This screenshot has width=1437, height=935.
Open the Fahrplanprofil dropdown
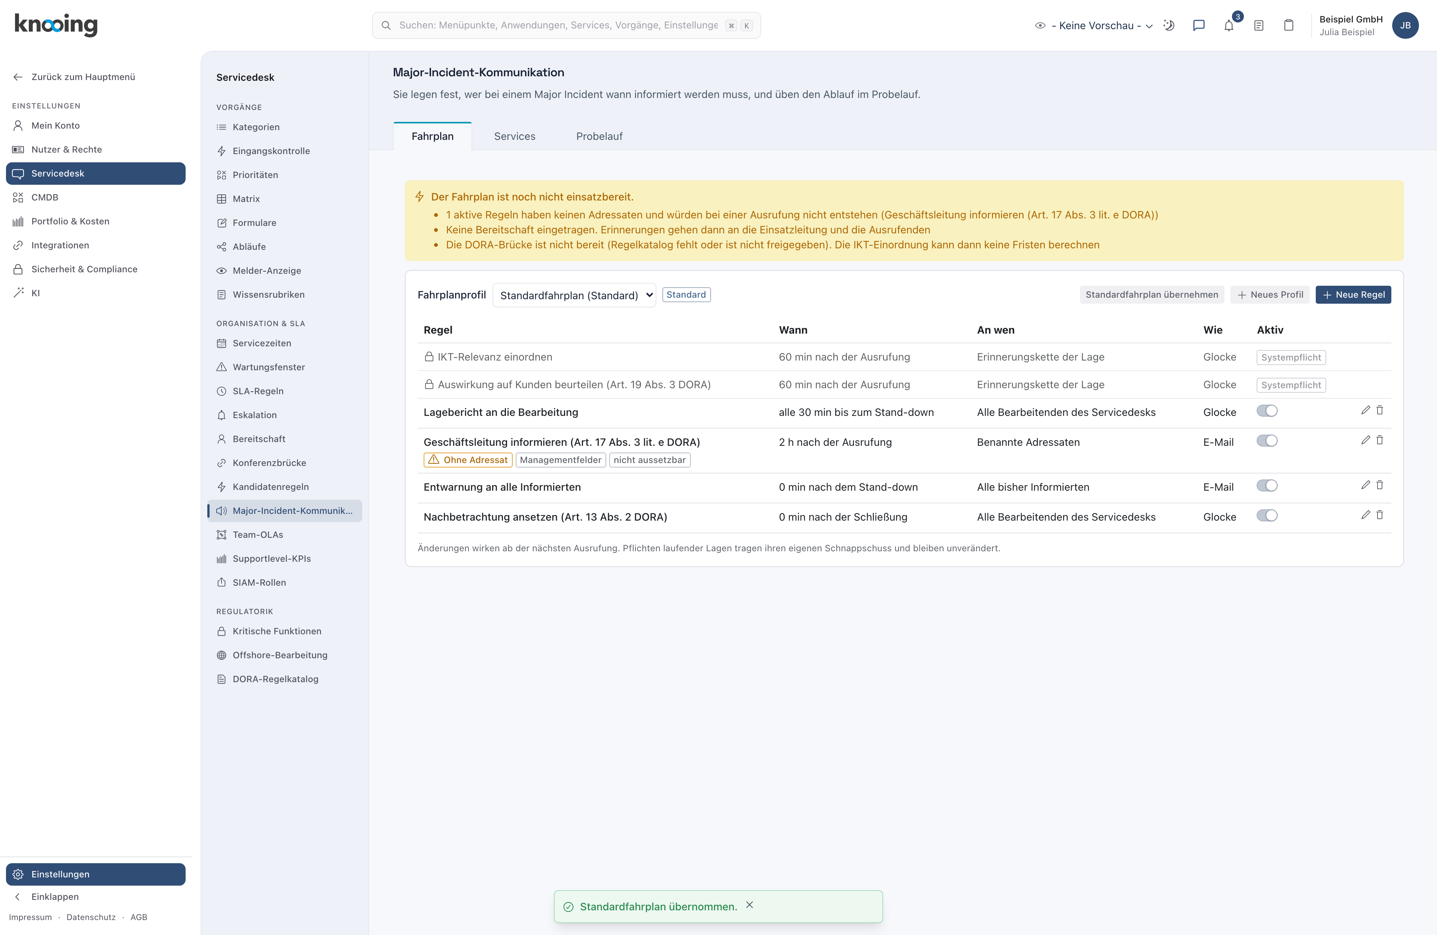click(574, 295)
